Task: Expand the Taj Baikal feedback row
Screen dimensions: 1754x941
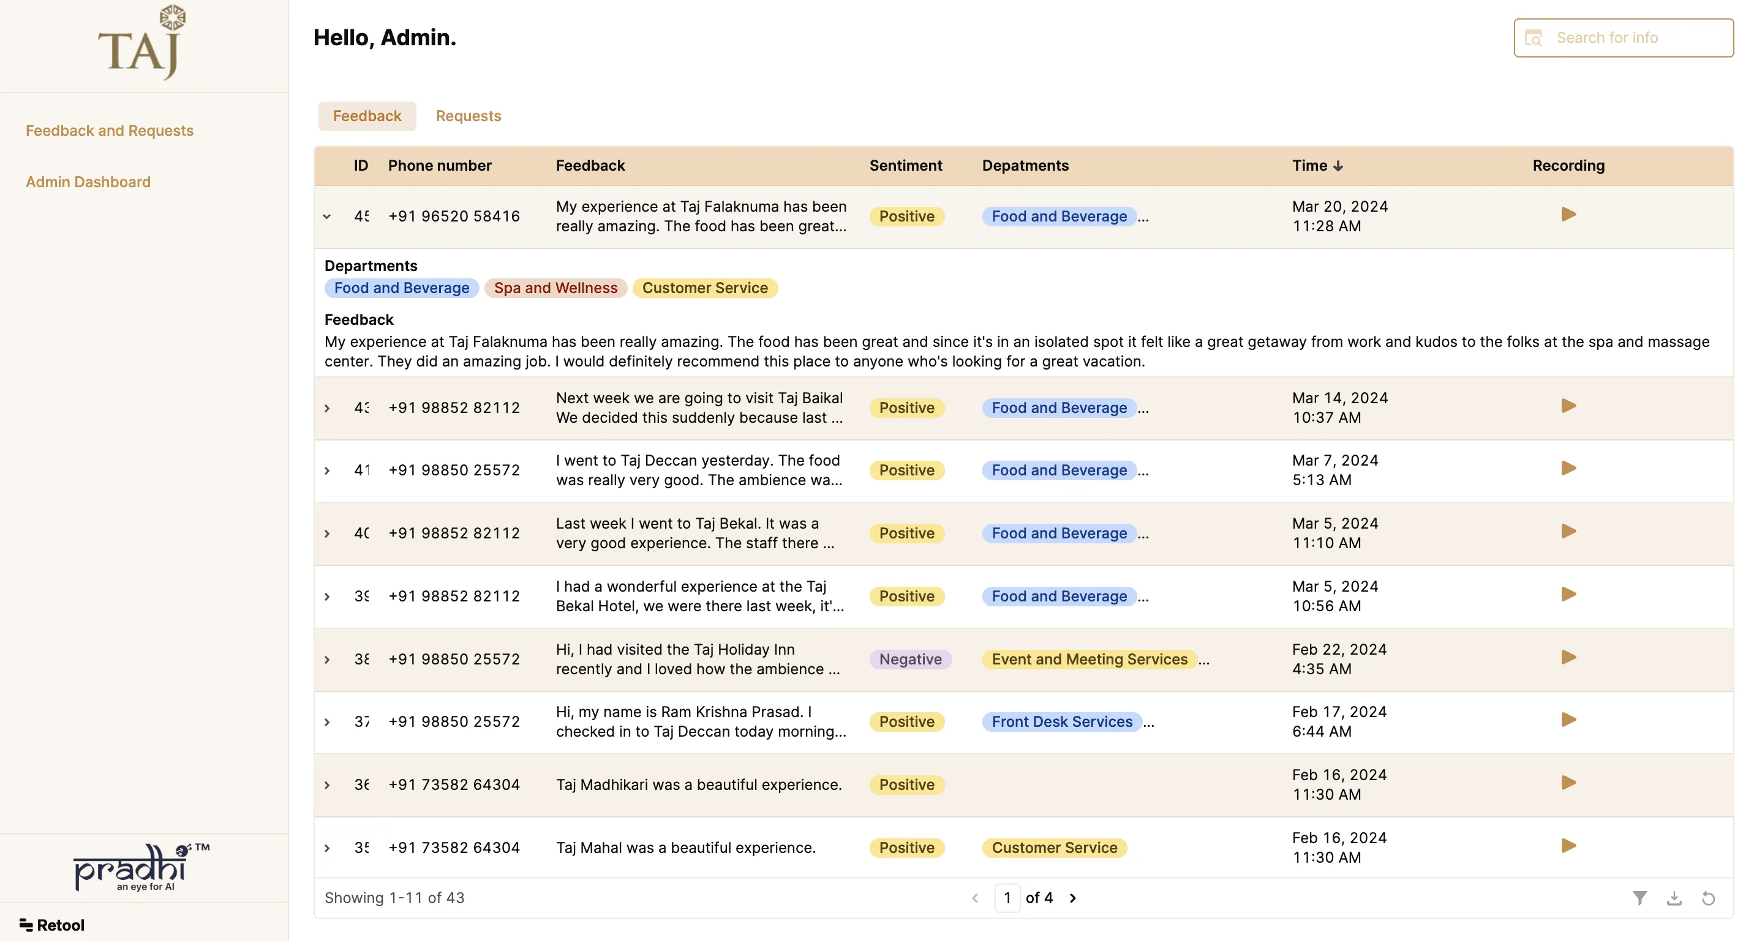Action: [x=327, y=408]
